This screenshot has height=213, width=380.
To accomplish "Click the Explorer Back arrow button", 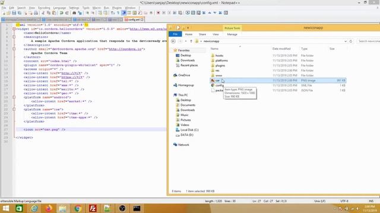I will pyautogui.click(x=173, y=41).
